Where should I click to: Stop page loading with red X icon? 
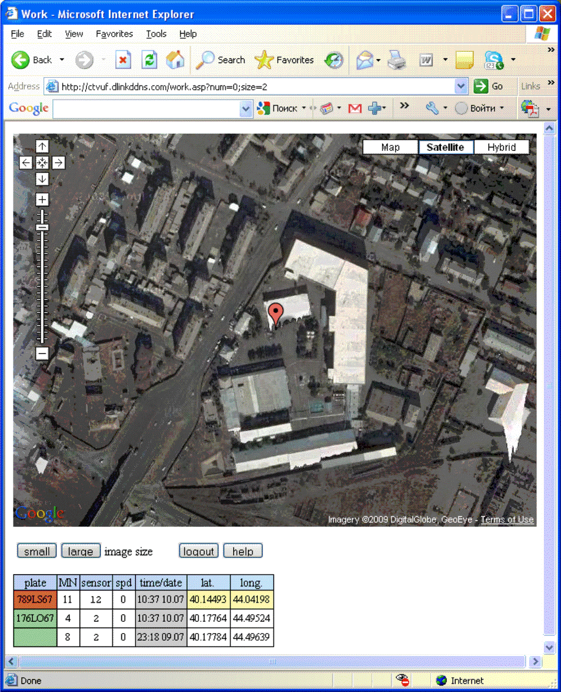pyautogui.click(x=123, y=60)
